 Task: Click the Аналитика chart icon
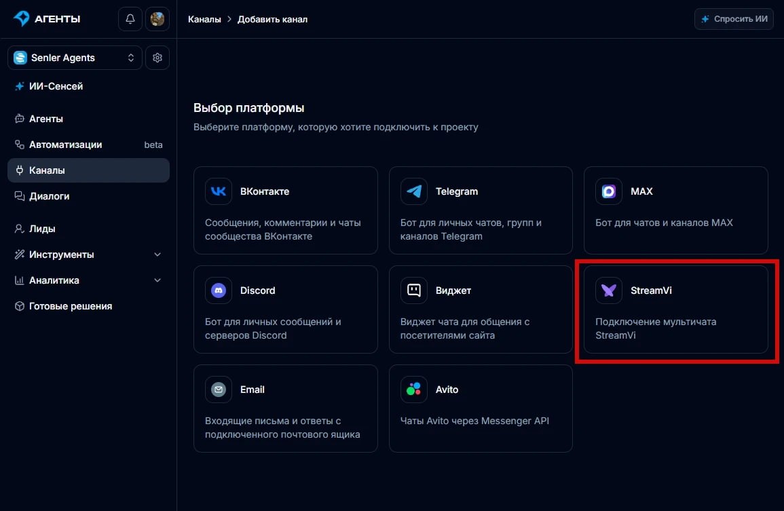click(20, 280)
